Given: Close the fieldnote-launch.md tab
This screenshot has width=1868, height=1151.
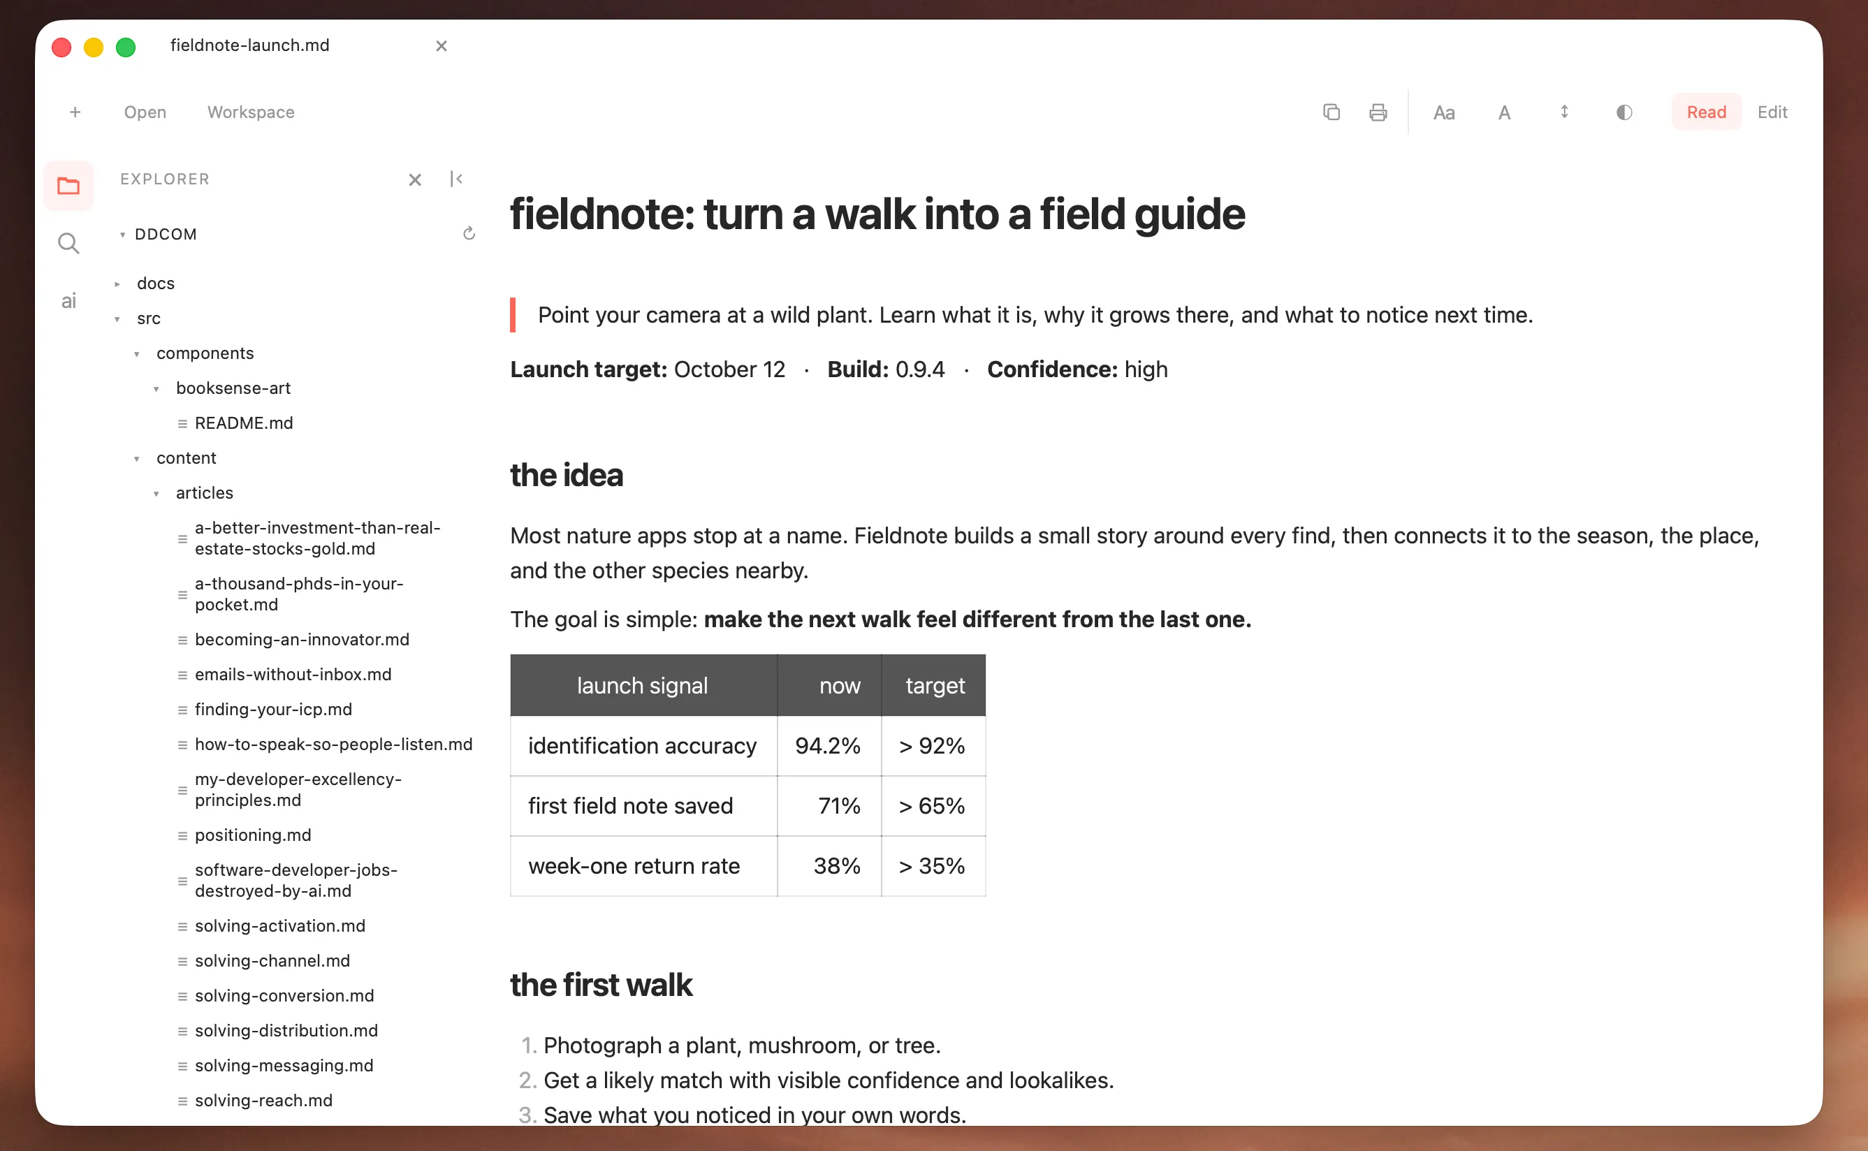Looking at the screenshot, I should click(x=441, y=45).
